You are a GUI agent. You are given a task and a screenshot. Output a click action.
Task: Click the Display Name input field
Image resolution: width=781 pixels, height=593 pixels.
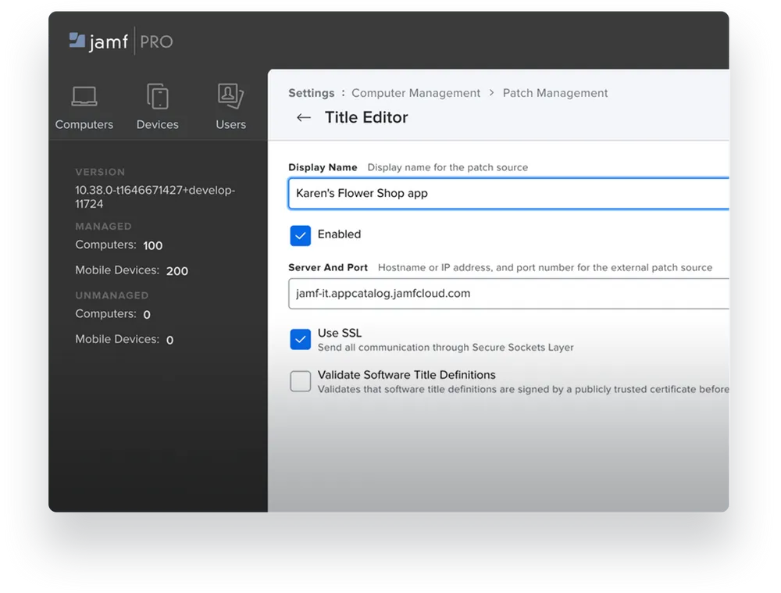(x=508, y=193)
